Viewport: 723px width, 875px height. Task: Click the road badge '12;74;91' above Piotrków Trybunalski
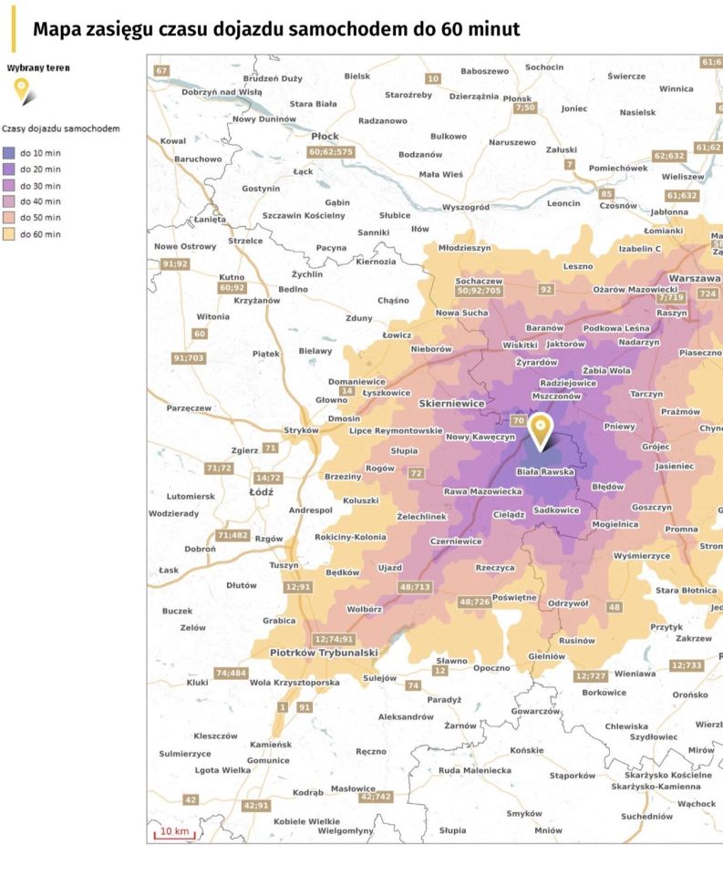point(334,639)
